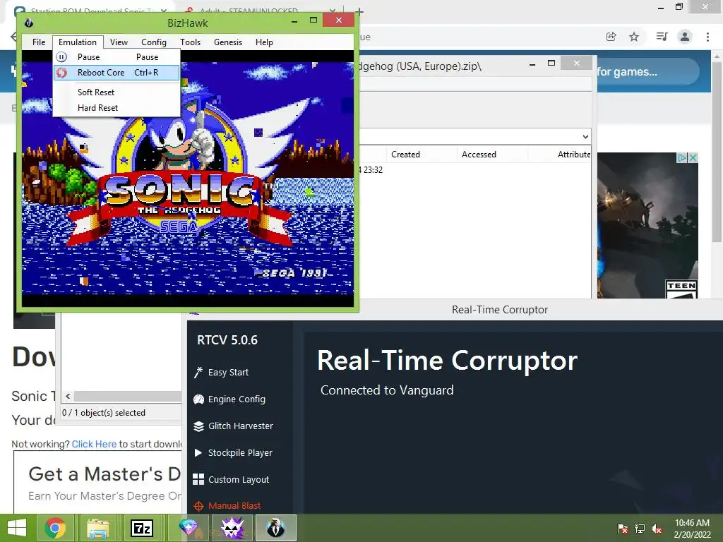Click the search for games field
Viewport: 723px width, 542px height.
[x=648, y=71]
